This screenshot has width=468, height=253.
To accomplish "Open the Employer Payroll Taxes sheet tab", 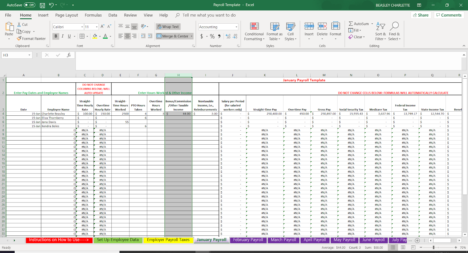I will [168, 240].
